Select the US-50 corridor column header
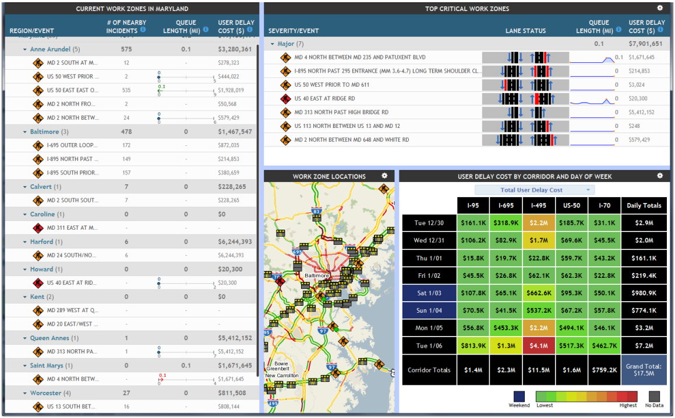This screenshot has height=418, width=675. (x=571, y=205)
